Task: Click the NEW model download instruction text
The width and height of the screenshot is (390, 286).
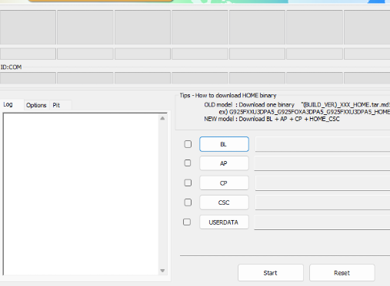Action: click(272, 119)
